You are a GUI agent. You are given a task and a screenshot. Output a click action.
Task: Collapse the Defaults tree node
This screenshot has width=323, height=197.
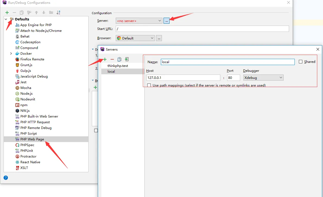[x=6, y=19]
